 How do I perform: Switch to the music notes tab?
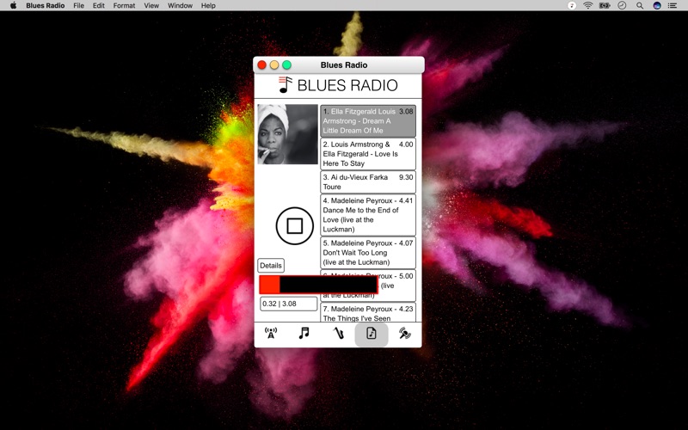point(304,333)
